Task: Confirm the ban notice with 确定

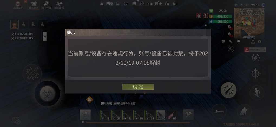Action: pyautogui.click(x=138, y=87)
